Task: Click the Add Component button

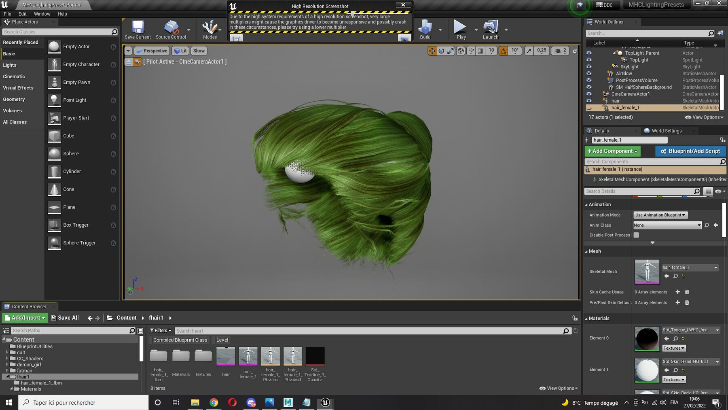Action: (612, 151)
